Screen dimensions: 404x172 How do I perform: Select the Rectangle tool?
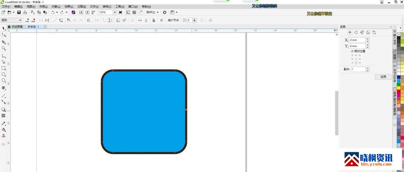pyautogui.click(x=3, y=68)
